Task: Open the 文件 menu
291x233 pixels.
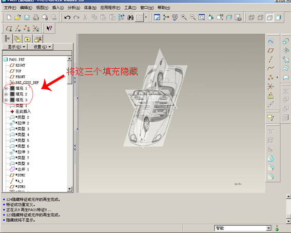Action: pos(10,8)
